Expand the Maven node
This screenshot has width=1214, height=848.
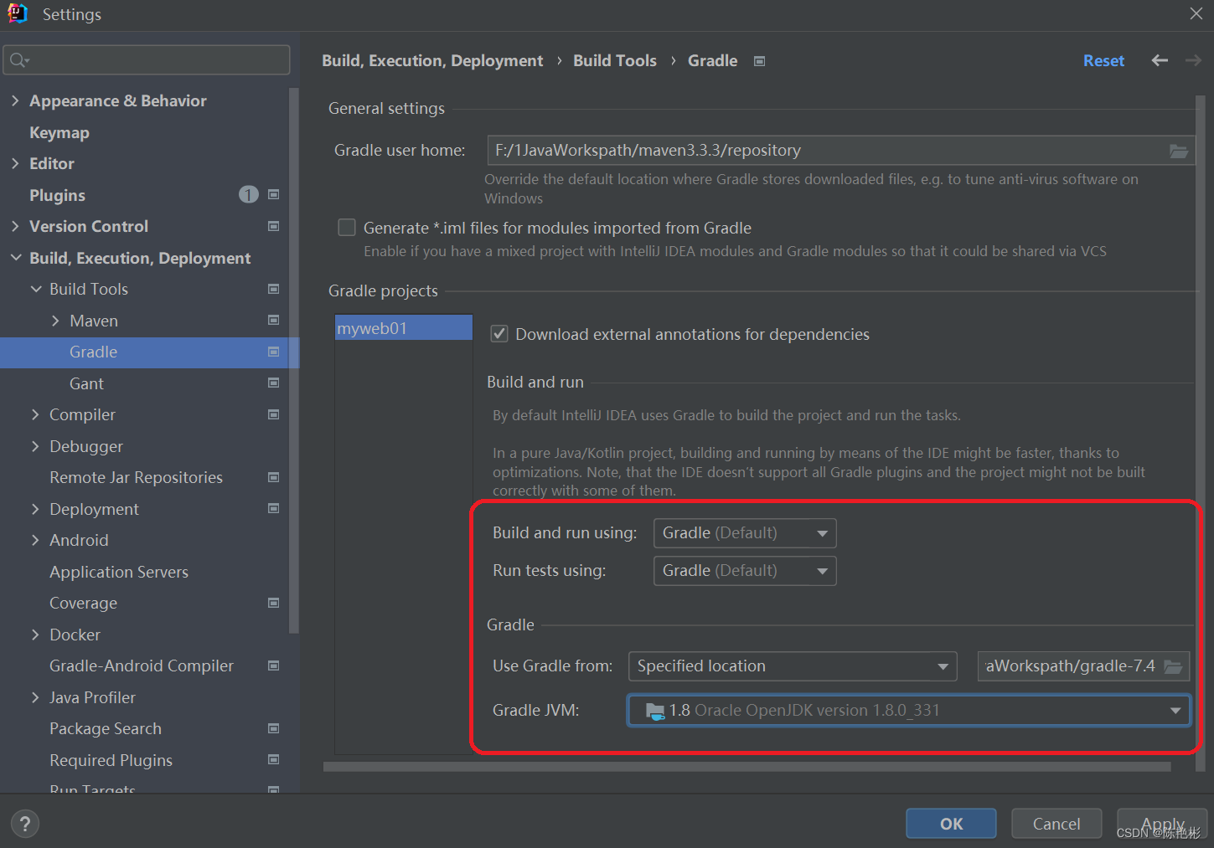pyautogui.click(x=55, y=321)
